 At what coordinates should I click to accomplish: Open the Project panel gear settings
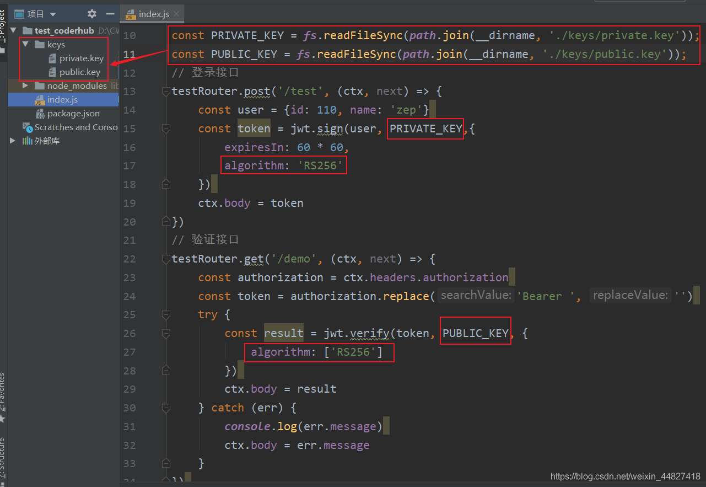[92, 14]
